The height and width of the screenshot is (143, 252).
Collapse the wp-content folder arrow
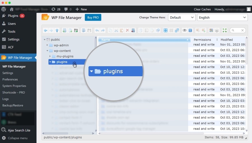pyautogui.click(x=47, y=51)
